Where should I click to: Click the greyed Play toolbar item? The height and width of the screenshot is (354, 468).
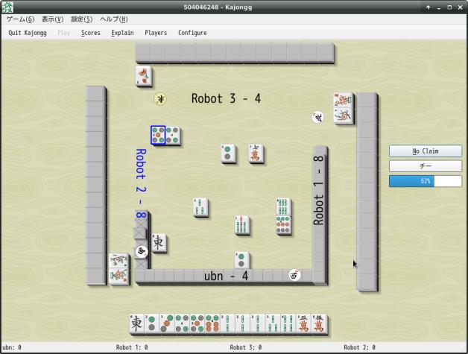(64, 33)
